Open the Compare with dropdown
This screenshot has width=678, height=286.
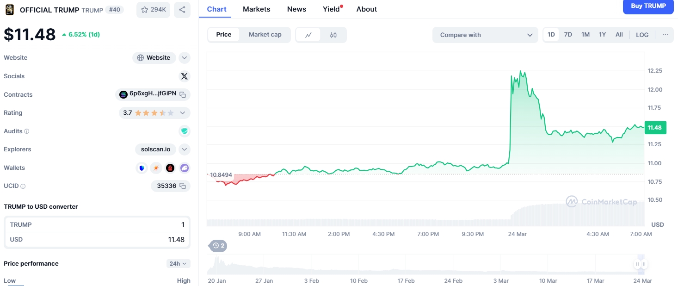(485, 35)
